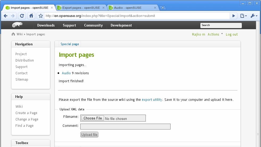261x147 pixels.
Task: Close the Audio - openSUSE tab
Action: point(155,8)
